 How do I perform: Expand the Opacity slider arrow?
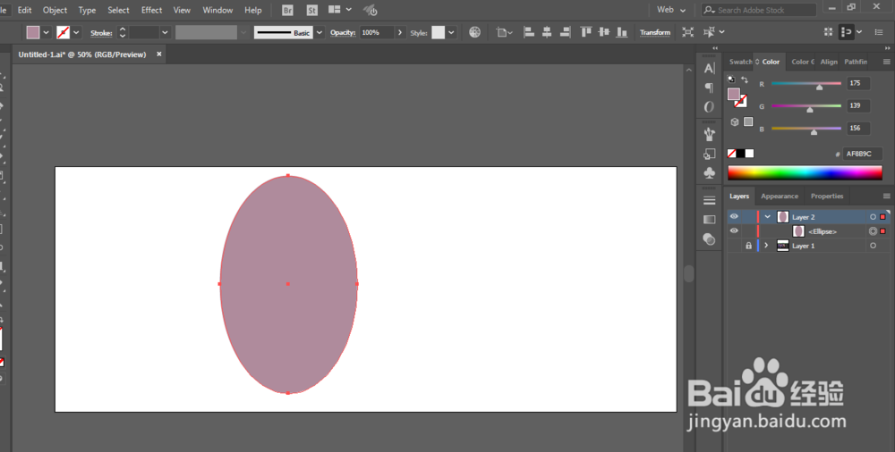coord(399,32)
